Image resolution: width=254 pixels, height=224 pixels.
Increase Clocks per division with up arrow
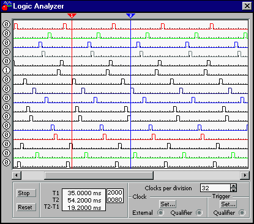234,186
